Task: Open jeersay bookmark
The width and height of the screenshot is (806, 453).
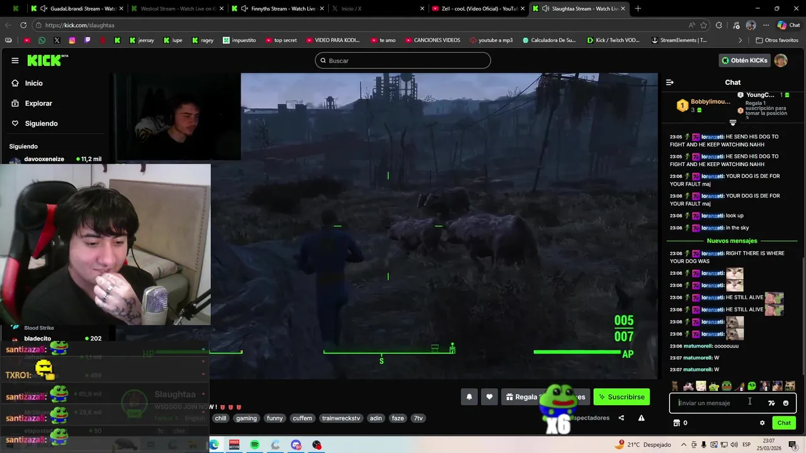Action: (142, 40)
